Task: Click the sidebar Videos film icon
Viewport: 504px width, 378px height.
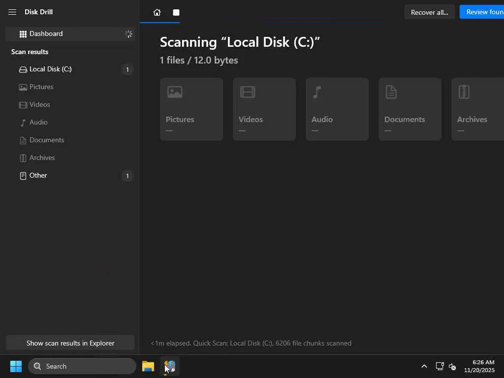Action: 23,105
